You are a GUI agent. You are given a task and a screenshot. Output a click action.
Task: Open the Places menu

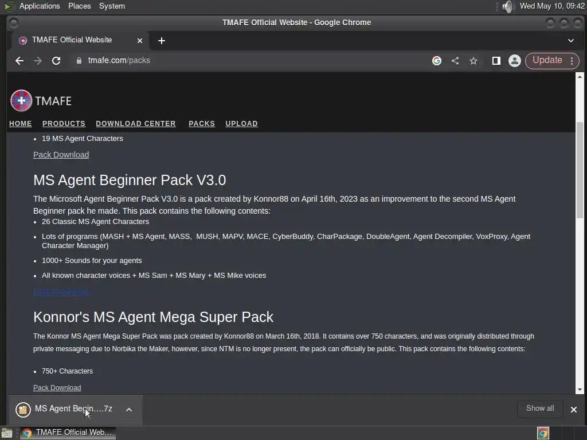click(79, 6)
